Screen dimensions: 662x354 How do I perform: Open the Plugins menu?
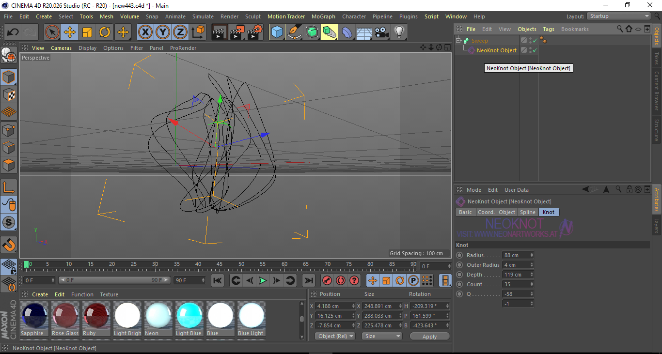tap(409, 16)
